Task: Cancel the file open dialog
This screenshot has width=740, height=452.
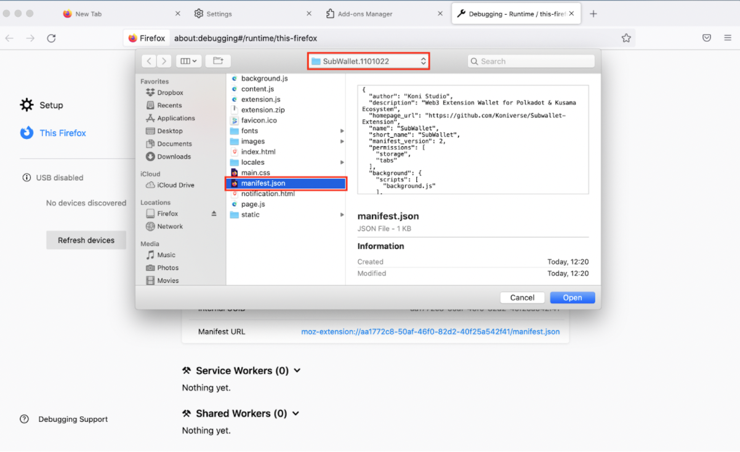Action: tap(522, 298)
